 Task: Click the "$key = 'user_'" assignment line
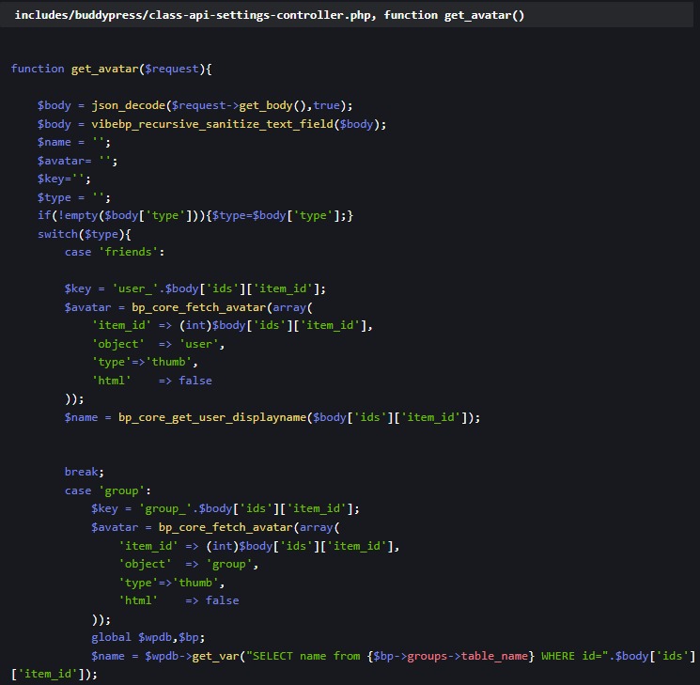[x=195, y=288]
